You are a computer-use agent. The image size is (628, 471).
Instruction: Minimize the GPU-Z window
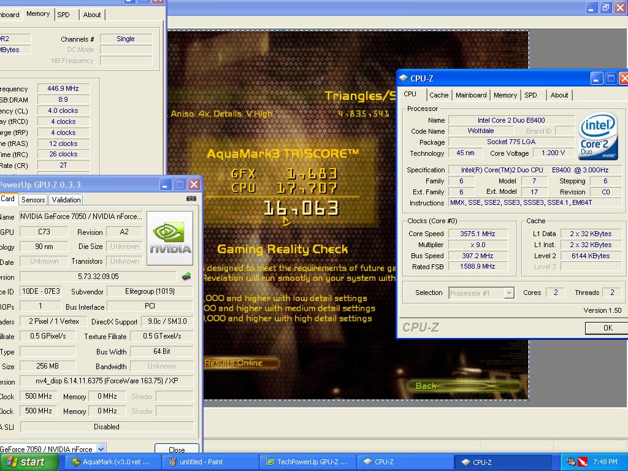point(166,184)
